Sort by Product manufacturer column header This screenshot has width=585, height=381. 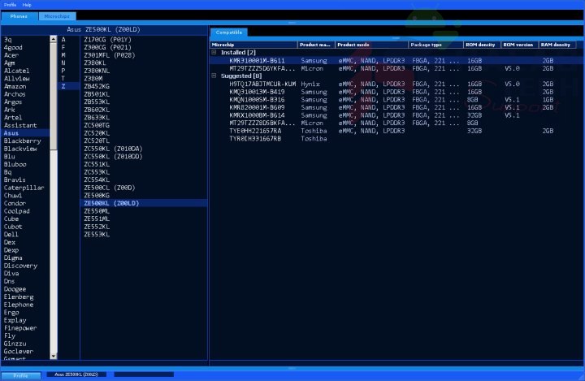click(x=316, y=45)
